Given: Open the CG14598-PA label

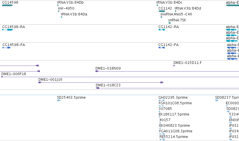Looking at the screenshot, I should [14, 45].
